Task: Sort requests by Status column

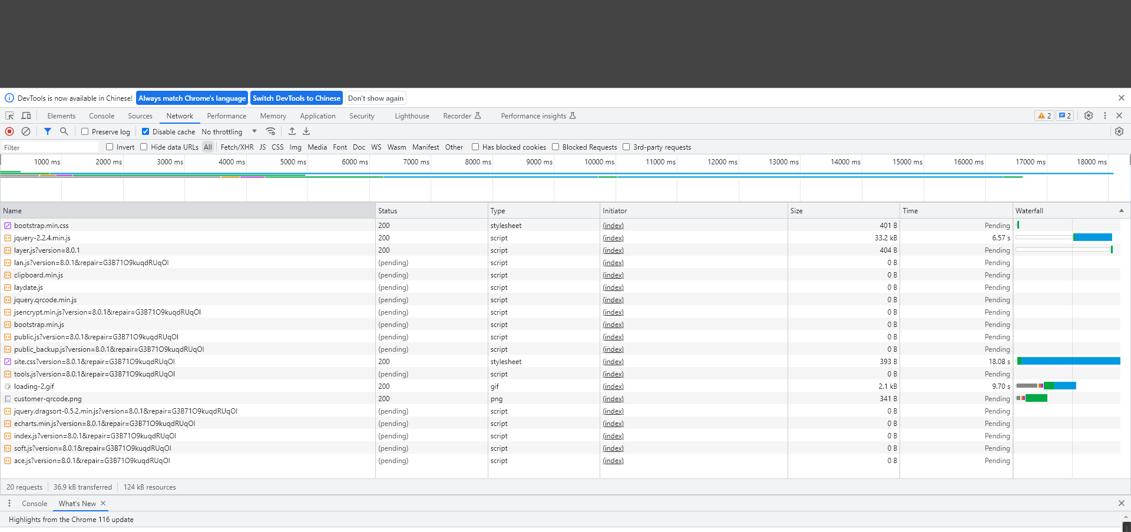Action: pyautogui.click(x=432, y=210)
